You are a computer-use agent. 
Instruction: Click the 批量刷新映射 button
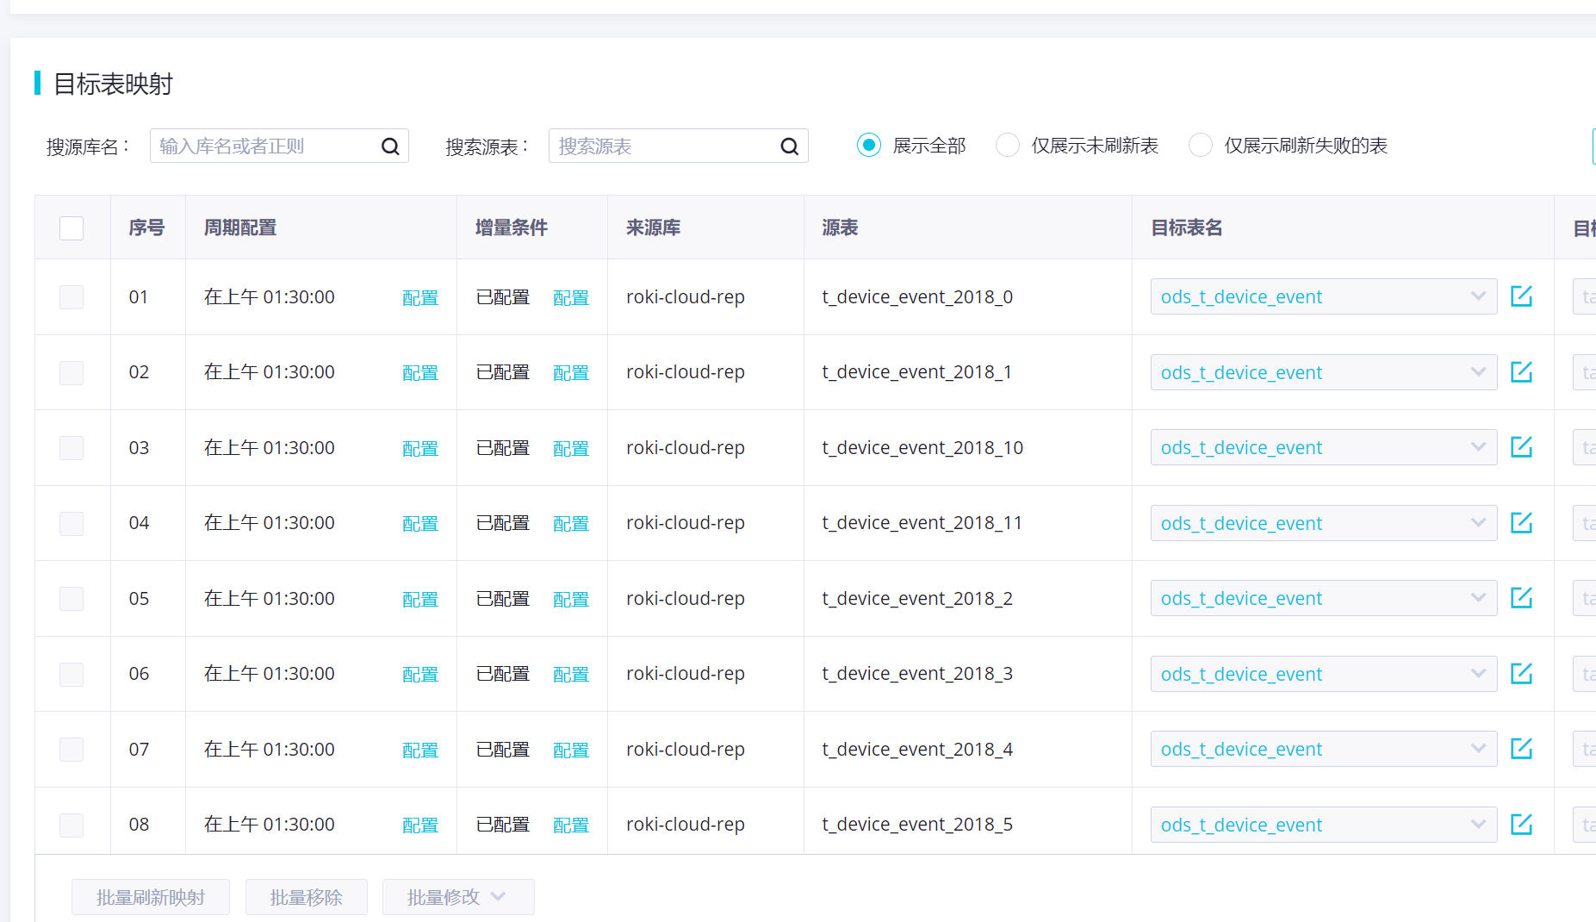[x=151, y=897]
